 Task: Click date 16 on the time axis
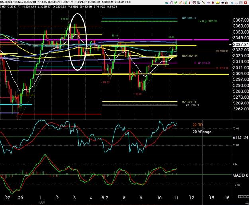[227, 198]
